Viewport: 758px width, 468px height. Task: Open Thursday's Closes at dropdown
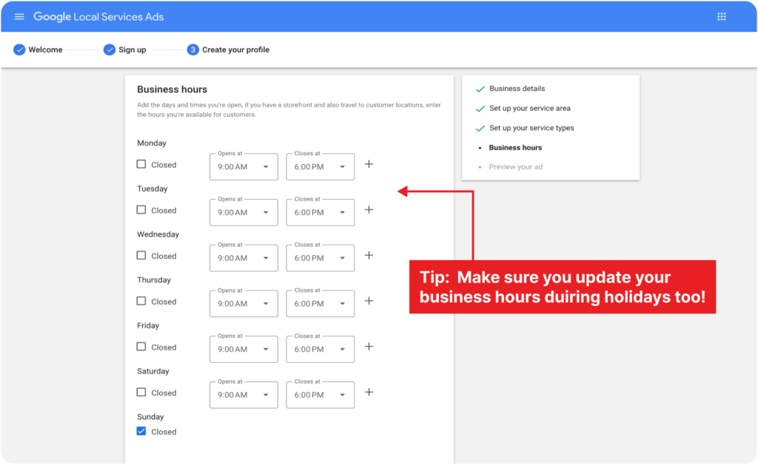pyautogui.click(x=320, y=303)
